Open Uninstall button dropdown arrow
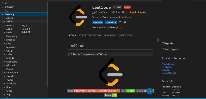 tap(115, 22)
